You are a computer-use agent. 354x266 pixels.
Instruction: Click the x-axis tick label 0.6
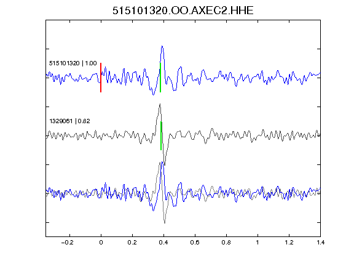(x=195, y=243)
